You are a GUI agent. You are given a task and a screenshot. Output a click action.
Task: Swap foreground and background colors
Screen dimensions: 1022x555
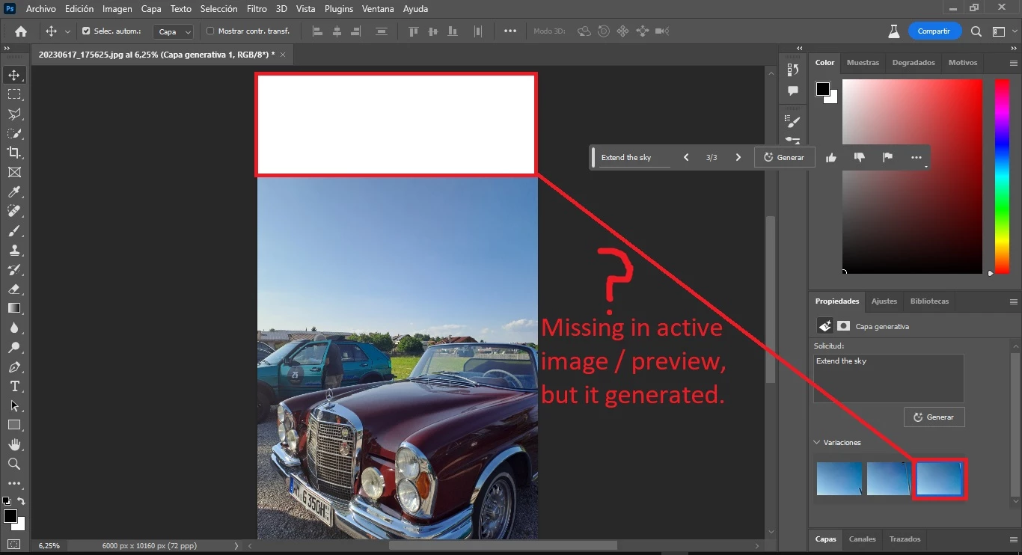[22, 501]
